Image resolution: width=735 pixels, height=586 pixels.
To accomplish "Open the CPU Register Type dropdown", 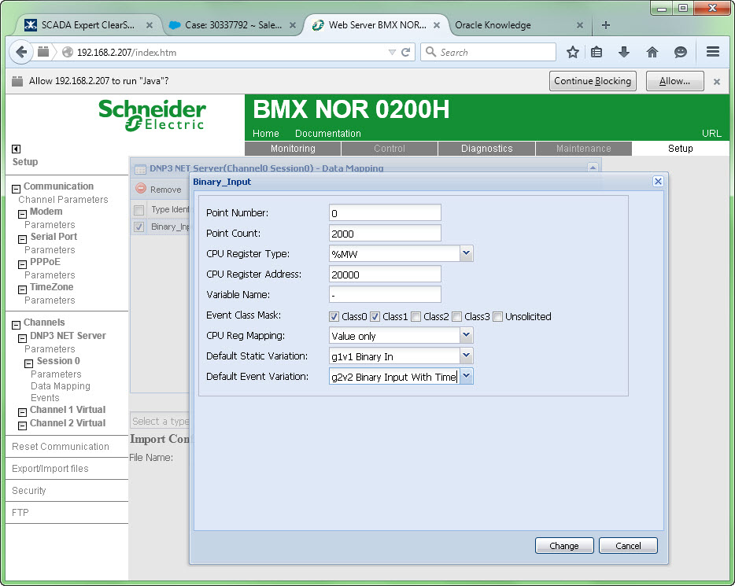I will pos(466,253).
